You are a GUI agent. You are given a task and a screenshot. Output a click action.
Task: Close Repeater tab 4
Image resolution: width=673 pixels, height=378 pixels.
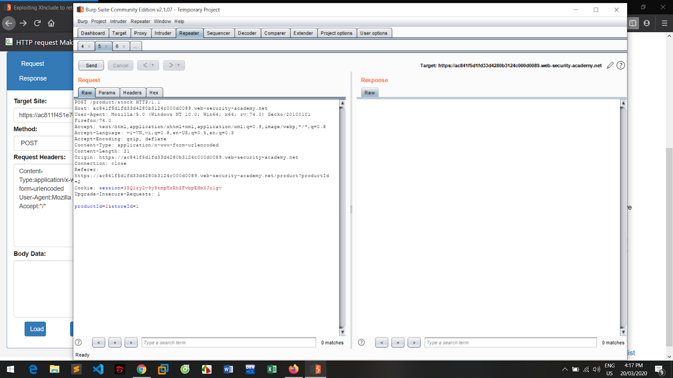89,47
